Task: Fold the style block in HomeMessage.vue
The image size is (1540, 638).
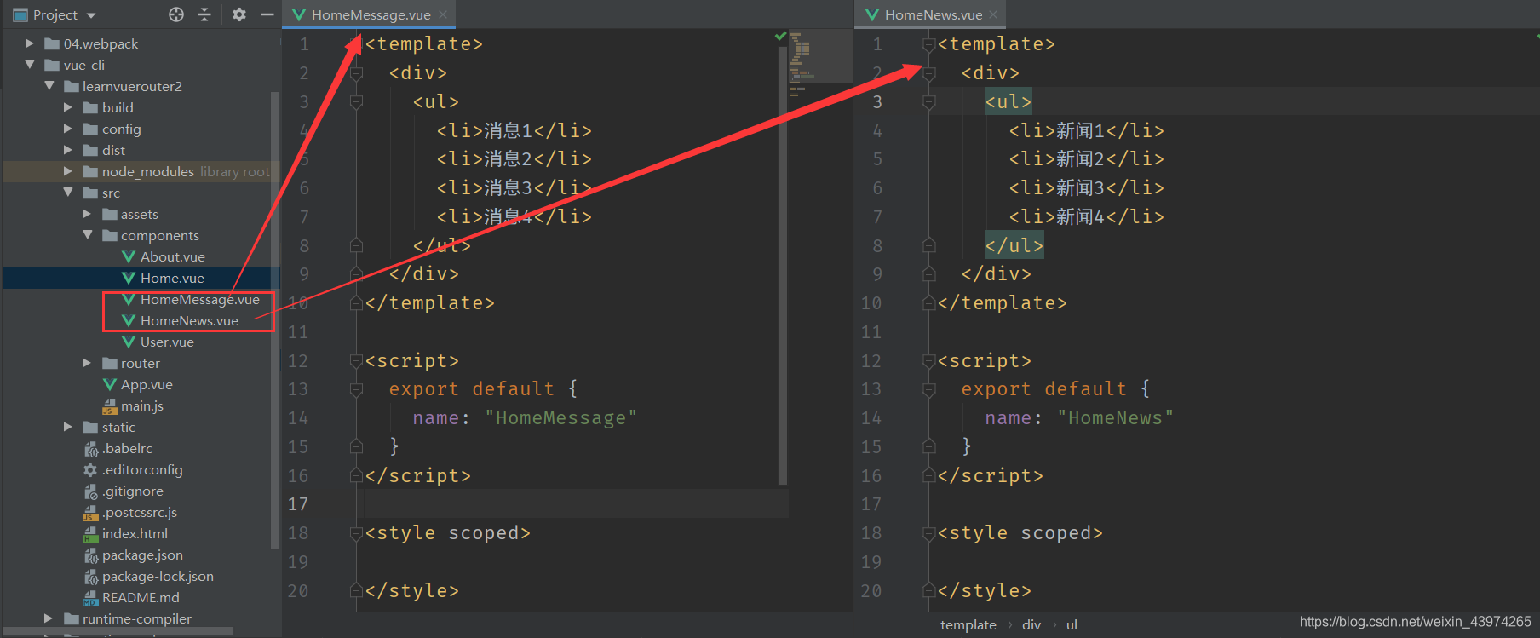Action: point(357,533)
